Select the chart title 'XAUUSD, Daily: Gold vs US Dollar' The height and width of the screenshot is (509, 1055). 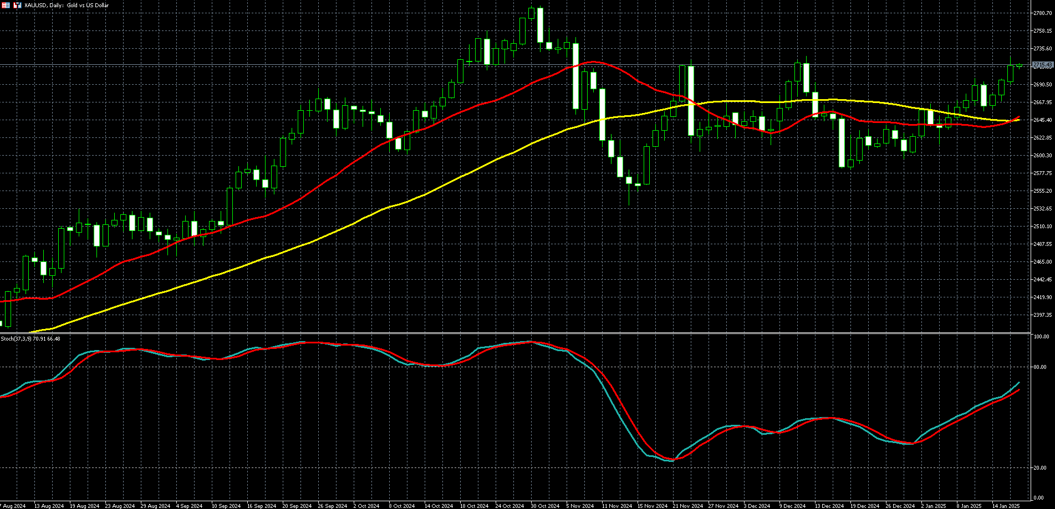[x=67, y=5]
